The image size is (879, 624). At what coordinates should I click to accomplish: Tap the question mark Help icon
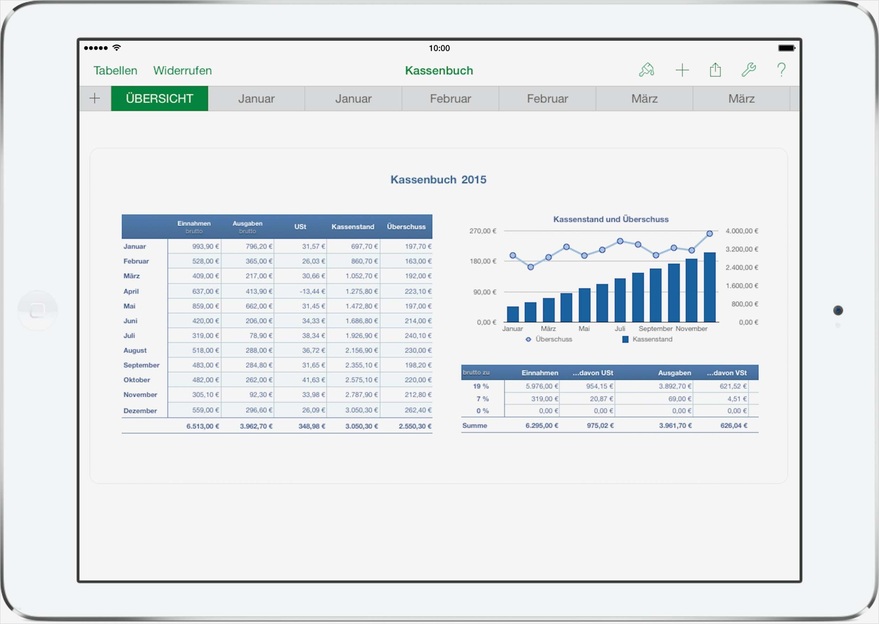pos(781,70)
